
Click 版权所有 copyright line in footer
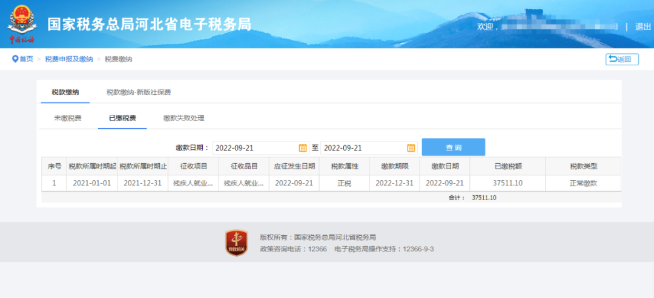point(318,237)
